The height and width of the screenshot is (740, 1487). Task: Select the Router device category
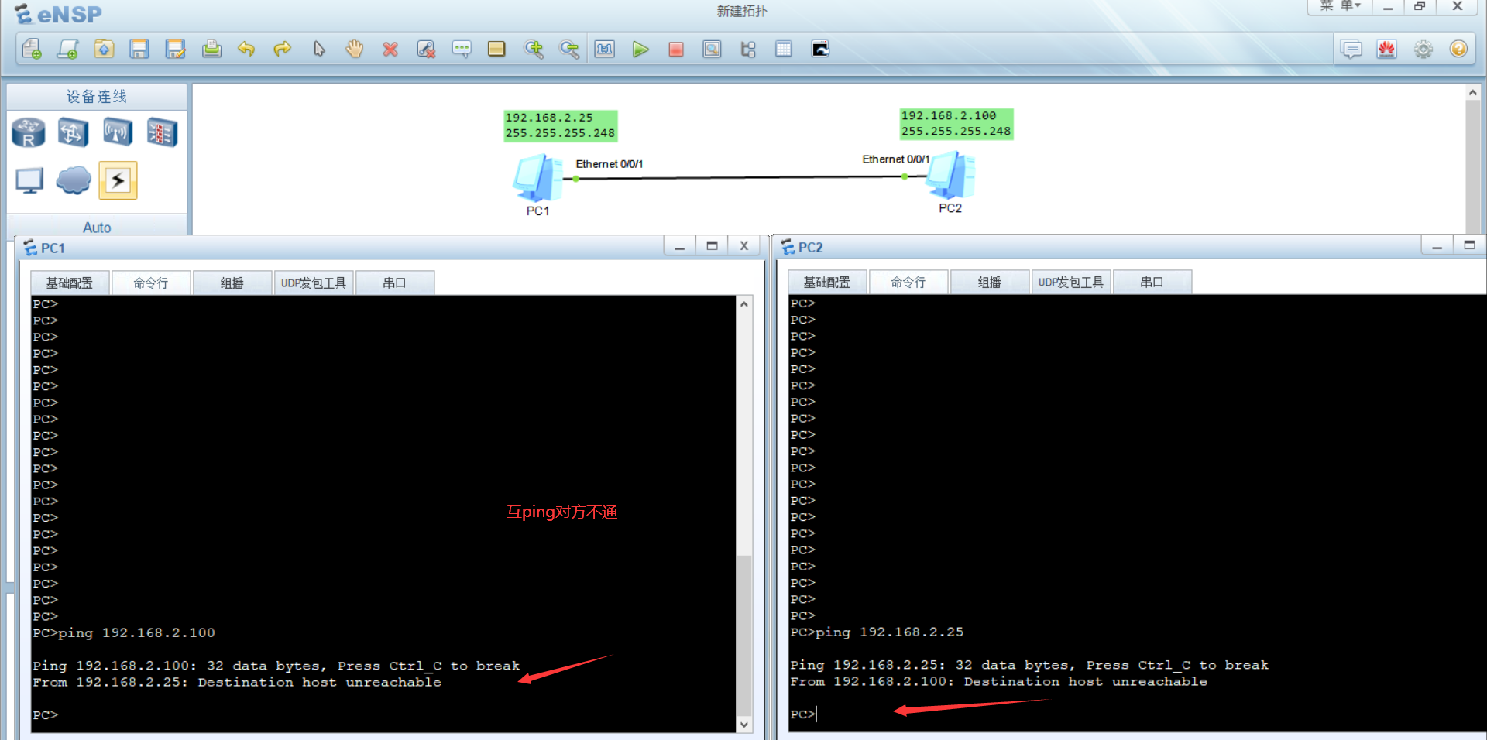click(x=29, y=132)
